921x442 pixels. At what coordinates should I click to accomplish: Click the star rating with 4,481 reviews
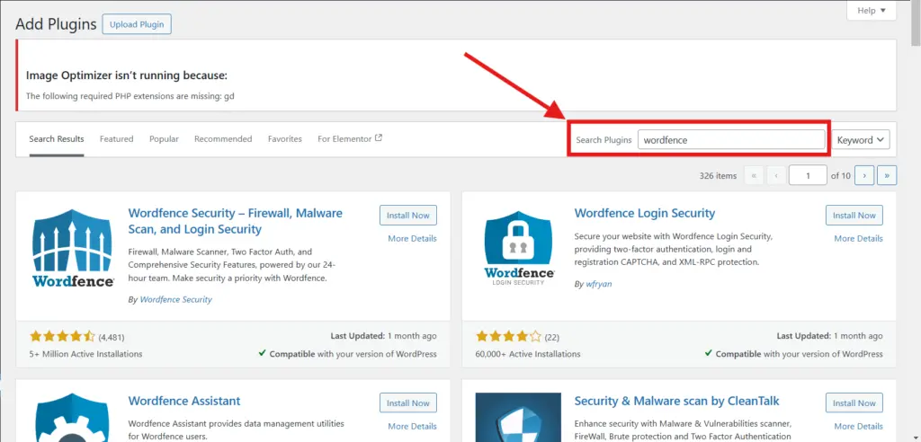(x=62, y=336)
